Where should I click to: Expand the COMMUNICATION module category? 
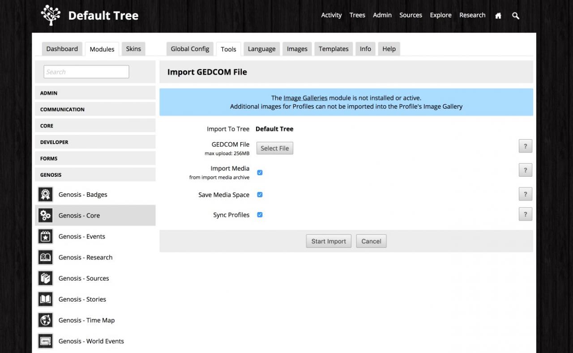click(95, 109)
